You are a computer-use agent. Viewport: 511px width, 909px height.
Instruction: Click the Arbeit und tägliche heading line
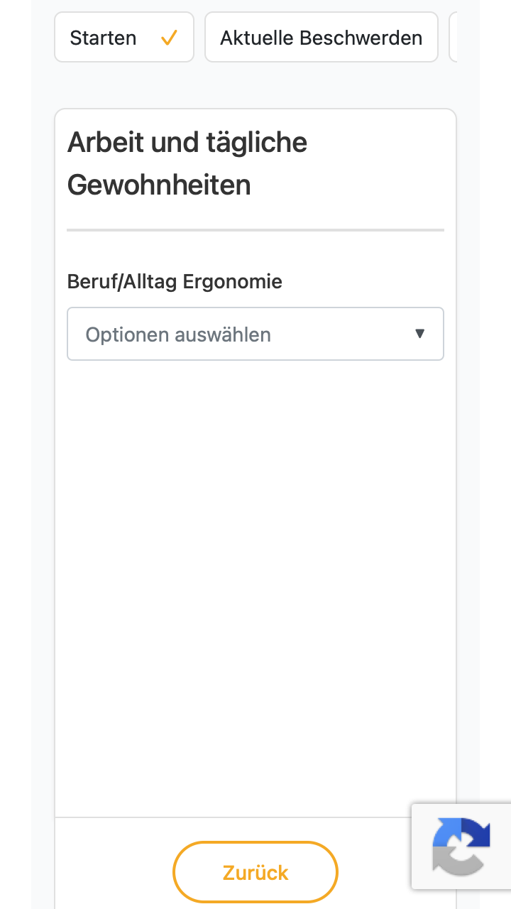(x=187, y=143)
